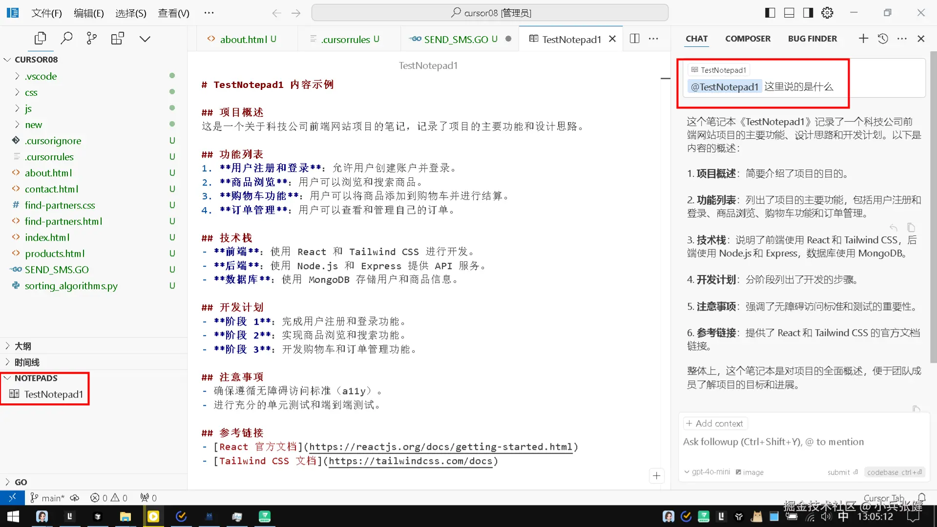
Task: Open the 文件(F) menu
Action: [x=47, y=13]
